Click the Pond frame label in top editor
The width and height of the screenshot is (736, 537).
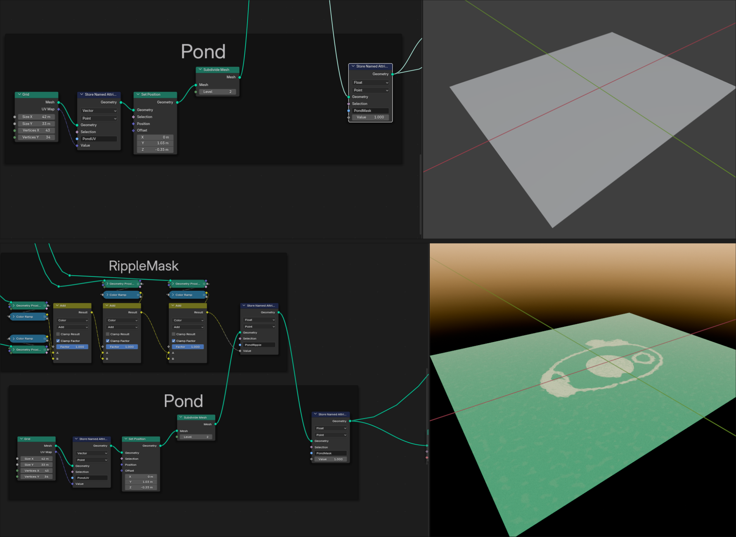point(203,52)
